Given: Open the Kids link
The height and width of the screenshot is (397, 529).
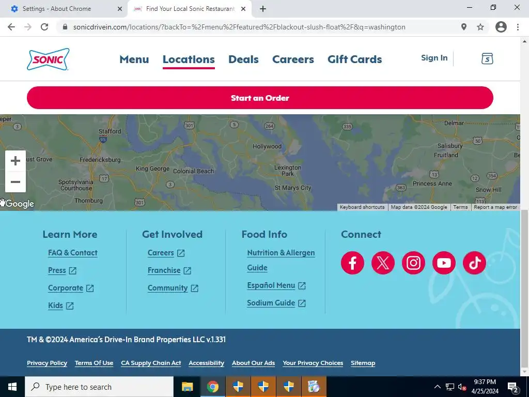Looking at the screenshot, I should pos(61,306).
